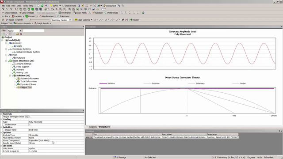Viewport: 283px width, 159px height.
Task: Switch to the Worksheet tab
Action: click(x=104, y=127)
